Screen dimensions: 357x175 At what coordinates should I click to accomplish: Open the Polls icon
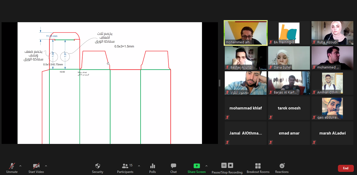(x=153, y=166)
